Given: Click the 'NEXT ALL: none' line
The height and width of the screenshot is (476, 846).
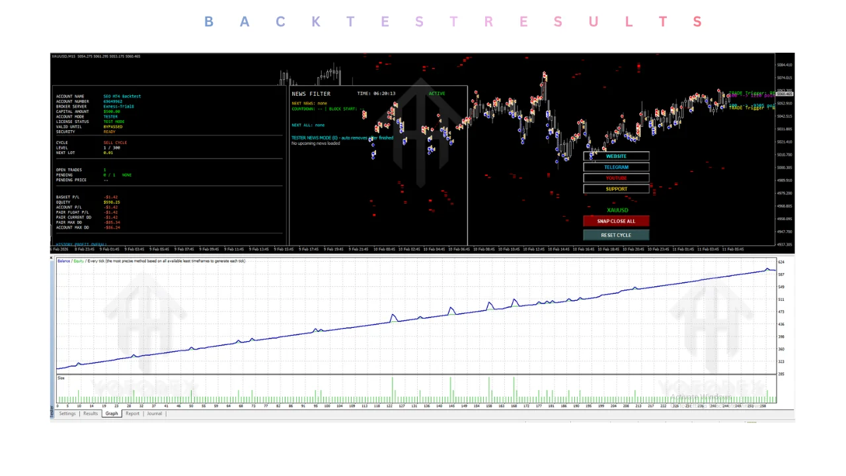Looking at the screenshot, I should [308, 125].
